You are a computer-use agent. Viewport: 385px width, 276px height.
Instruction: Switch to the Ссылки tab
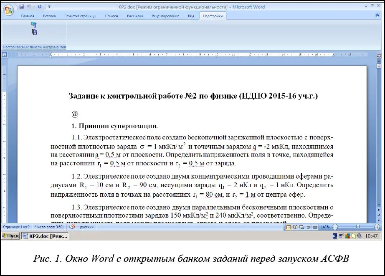tap(111, 16)
